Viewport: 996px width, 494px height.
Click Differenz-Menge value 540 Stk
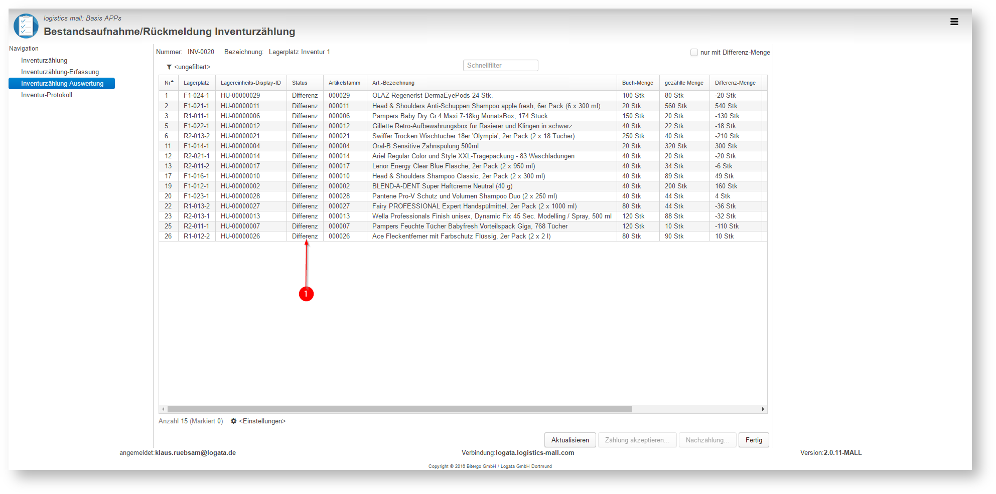726,106
